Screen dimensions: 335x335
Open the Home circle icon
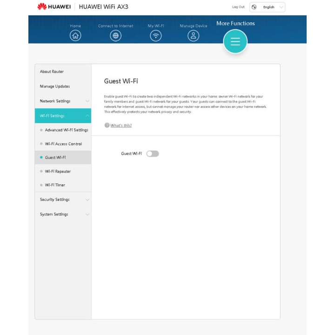point(75,35)
